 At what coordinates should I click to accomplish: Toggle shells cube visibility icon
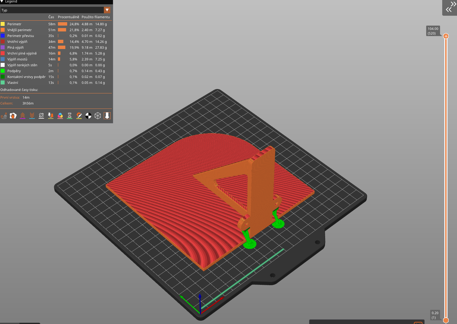(x=98, y=116)
